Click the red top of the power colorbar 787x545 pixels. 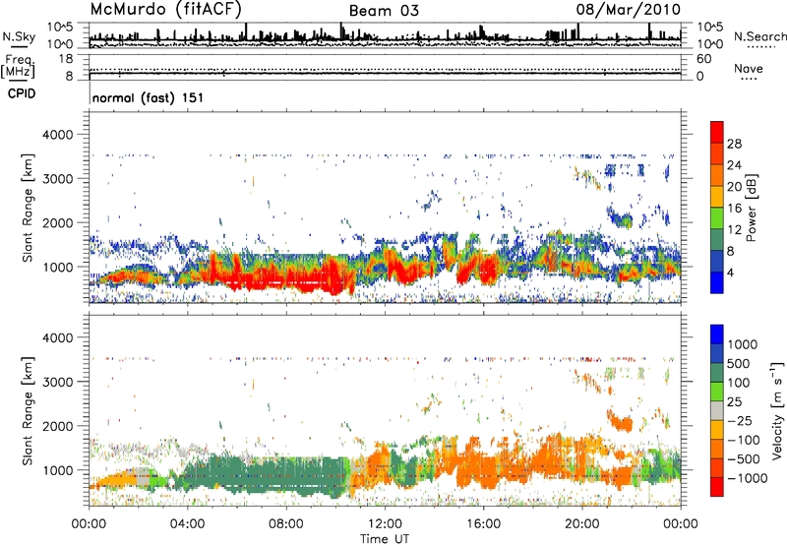(717, 132)
